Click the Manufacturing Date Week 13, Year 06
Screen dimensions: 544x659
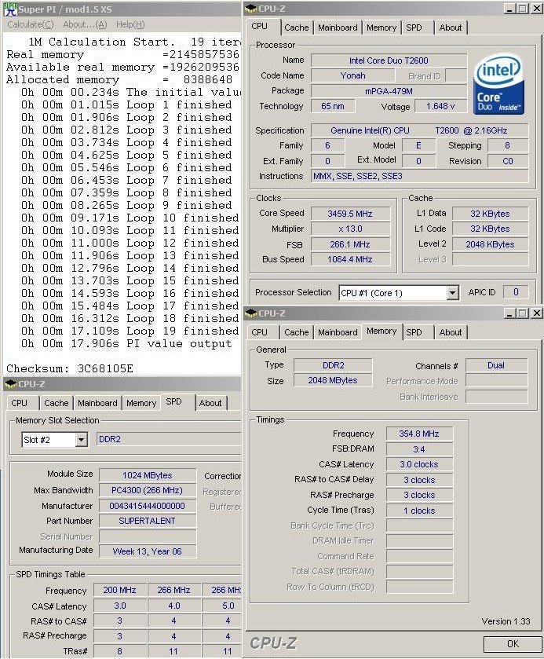148,551
